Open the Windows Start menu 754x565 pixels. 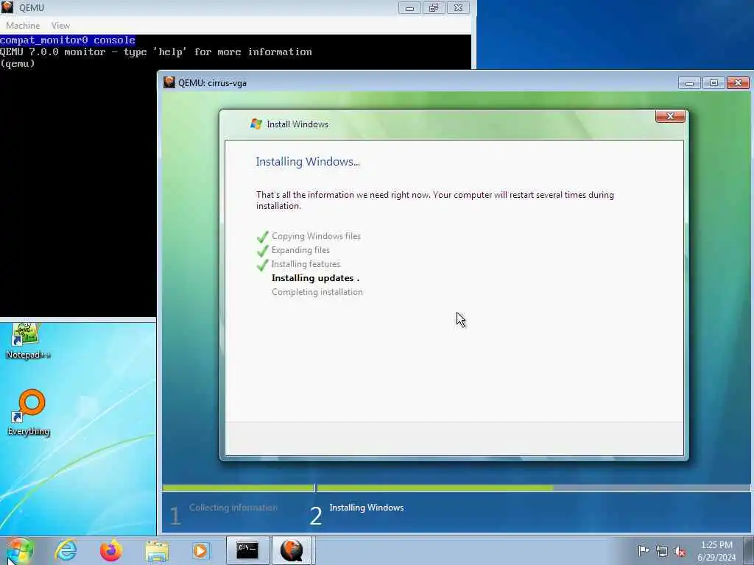20,550
